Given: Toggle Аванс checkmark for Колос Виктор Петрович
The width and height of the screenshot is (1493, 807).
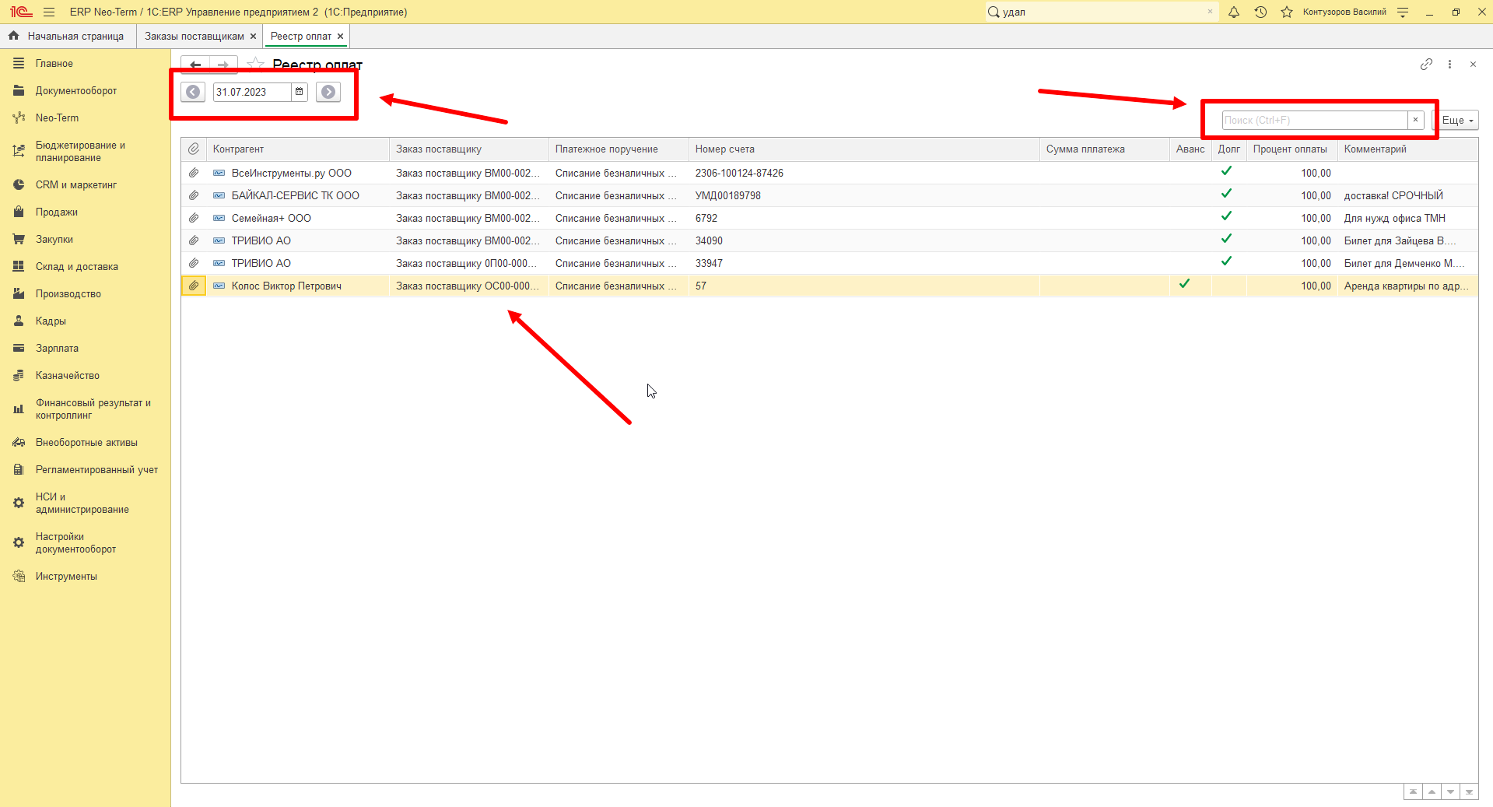Looking at the screenshot, I should 1184,284.
